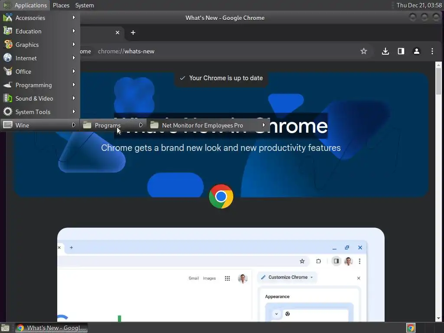Click the Office category icon

coord(8,72)
